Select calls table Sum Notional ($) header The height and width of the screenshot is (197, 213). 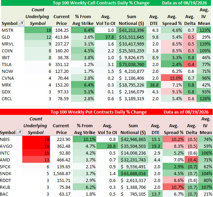click(131, 20)
